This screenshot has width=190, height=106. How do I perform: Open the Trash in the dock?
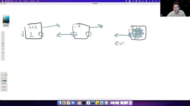130,103
